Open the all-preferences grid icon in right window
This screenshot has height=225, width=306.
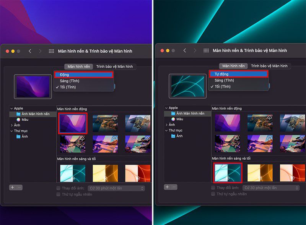pos(206,50)
